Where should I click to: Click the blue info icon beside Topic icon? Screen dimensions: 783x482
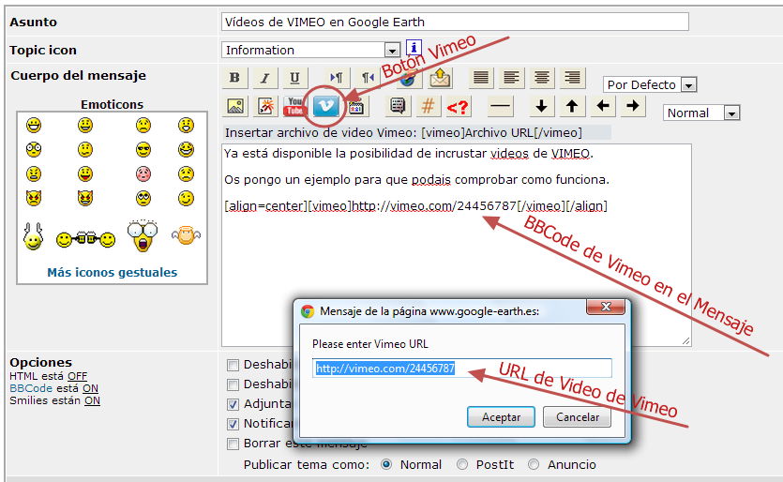click(414, 49)
